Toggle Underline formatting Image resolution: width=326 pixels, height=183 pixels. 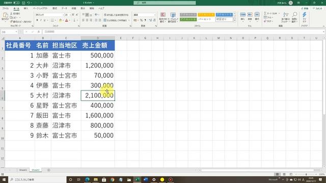(x=44, y=20)
